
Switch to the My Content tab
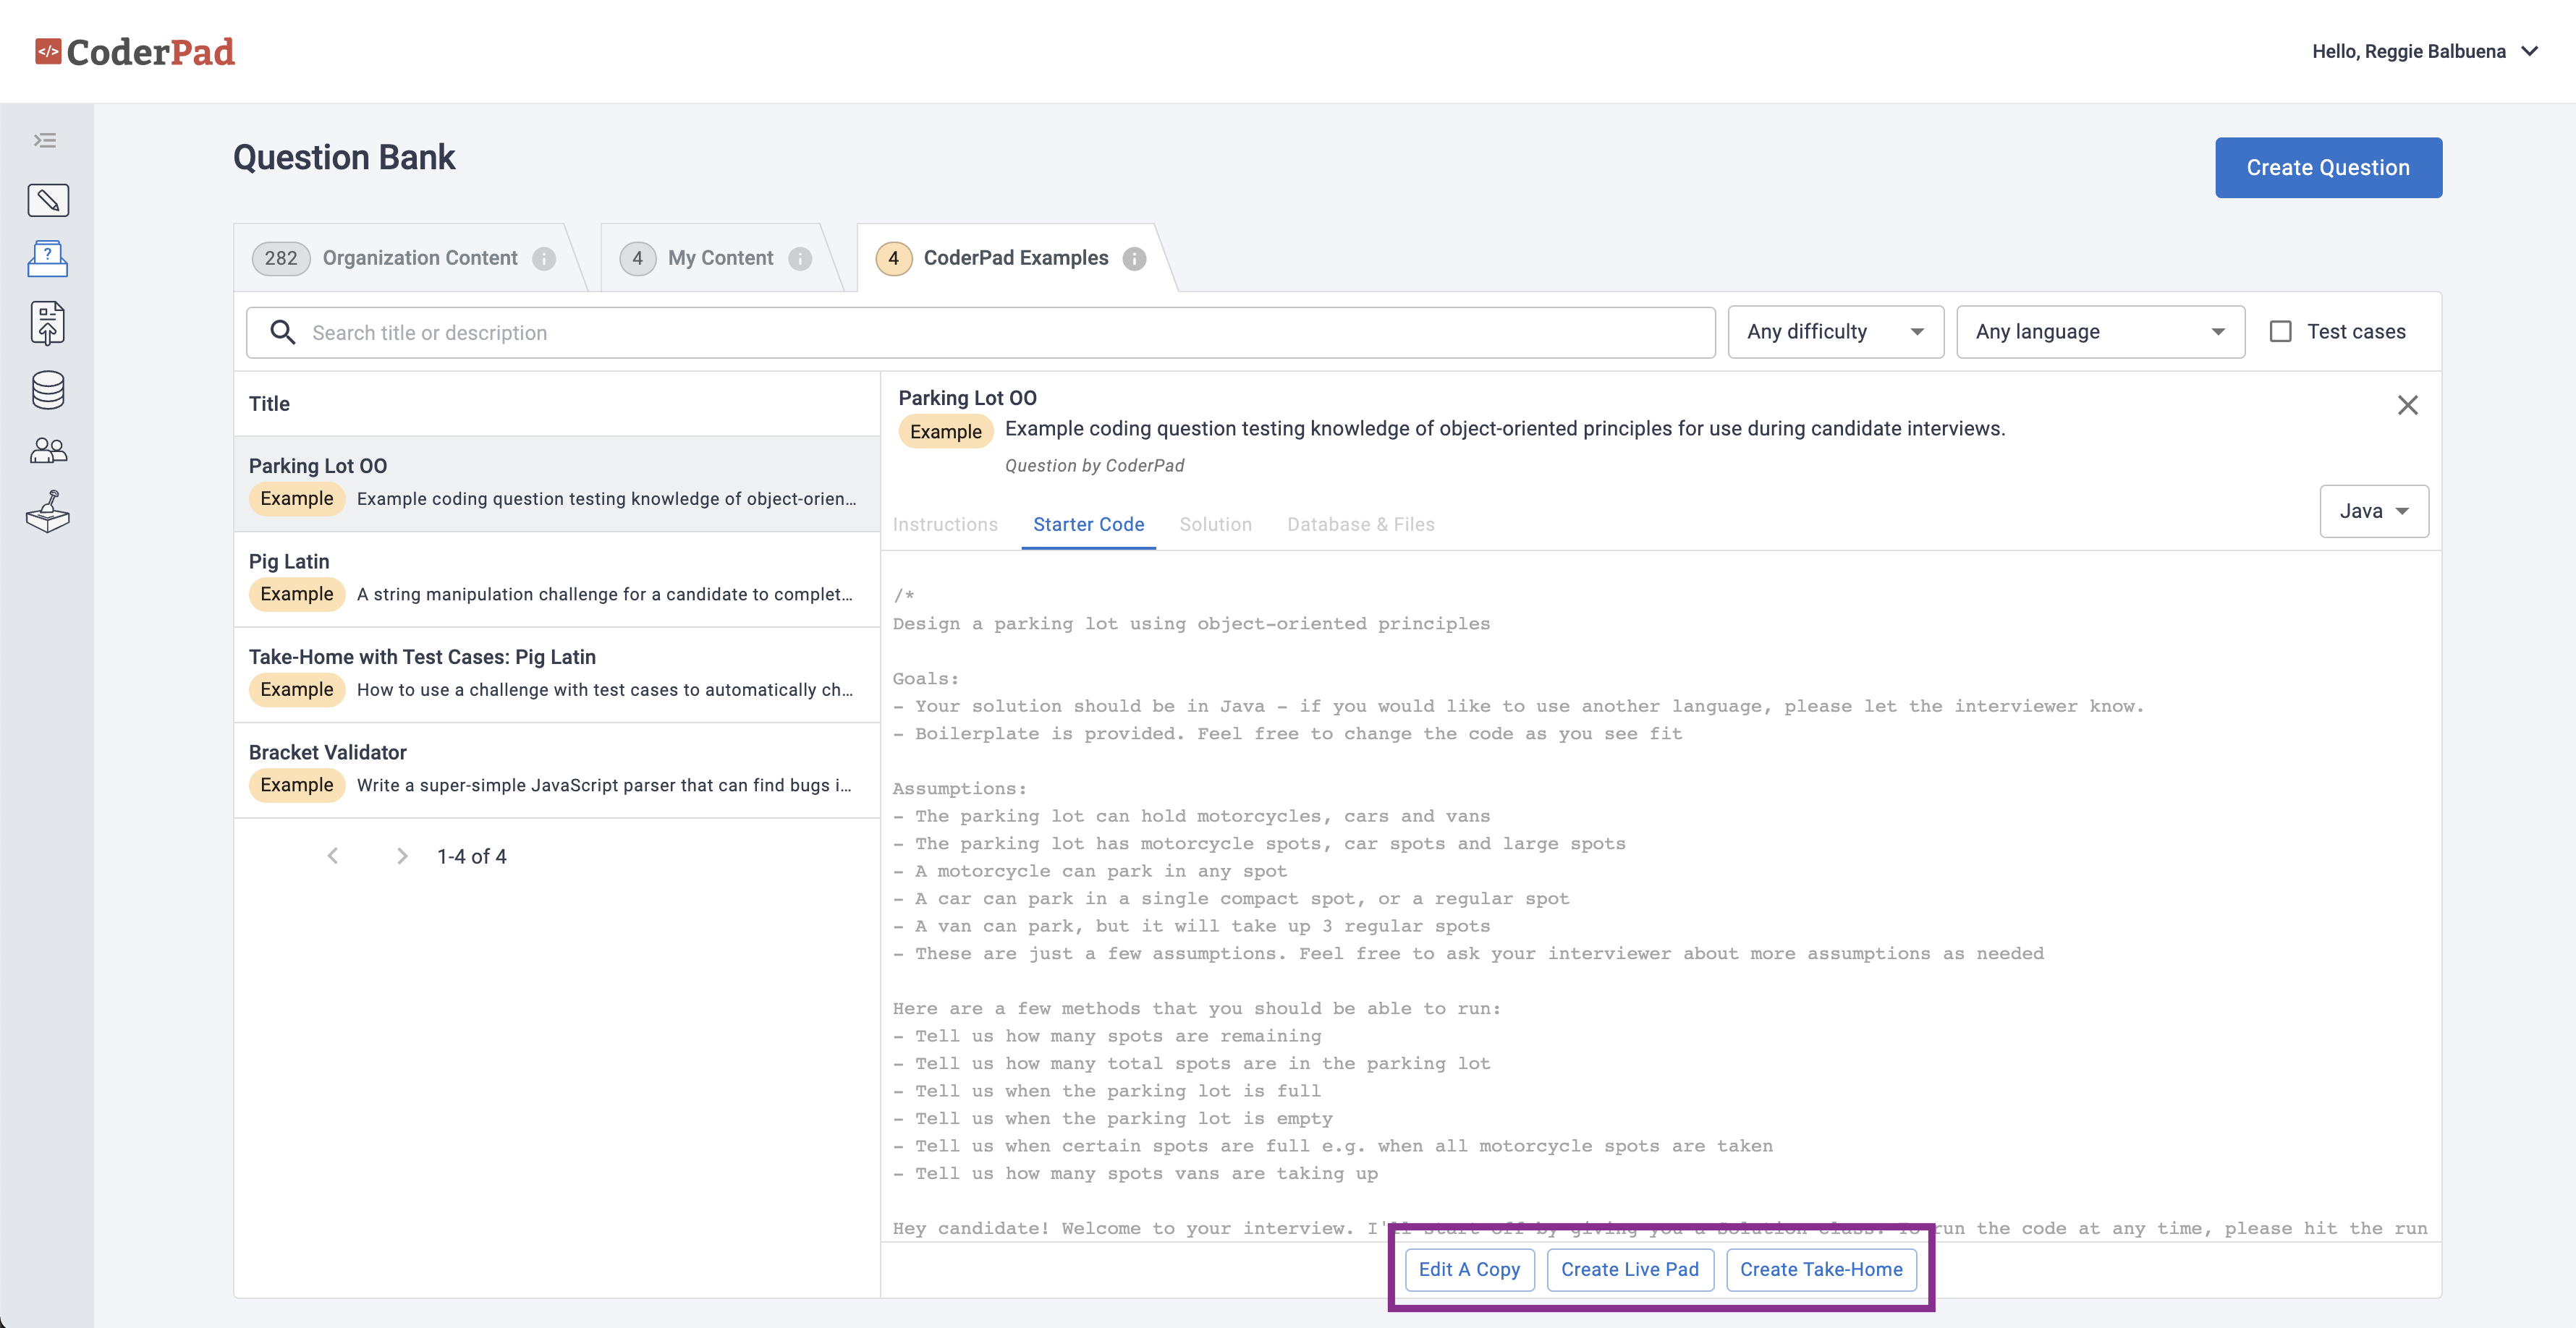(720, 257)
